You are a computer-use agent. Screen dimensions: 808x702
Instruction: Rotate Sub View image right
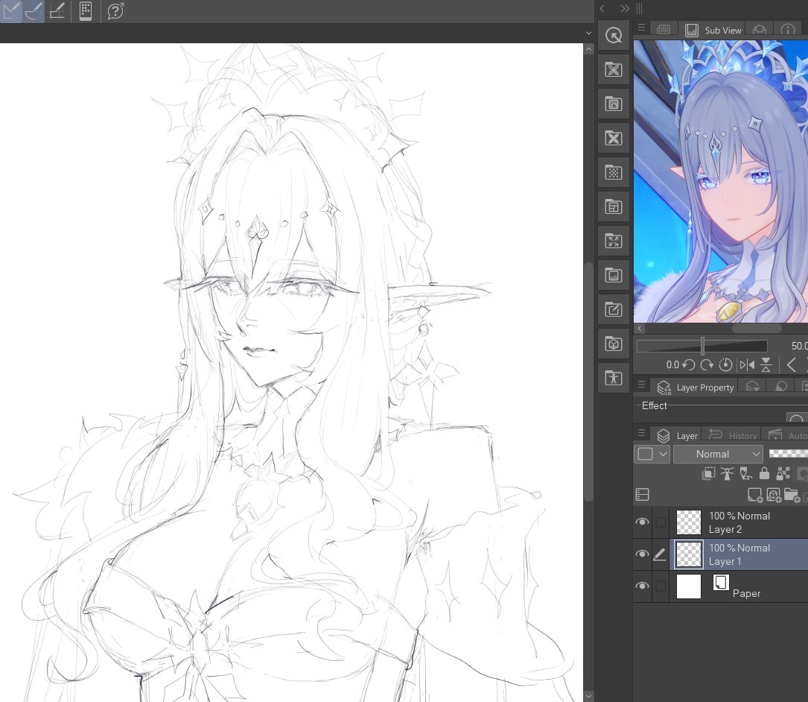tap(707, 365)
